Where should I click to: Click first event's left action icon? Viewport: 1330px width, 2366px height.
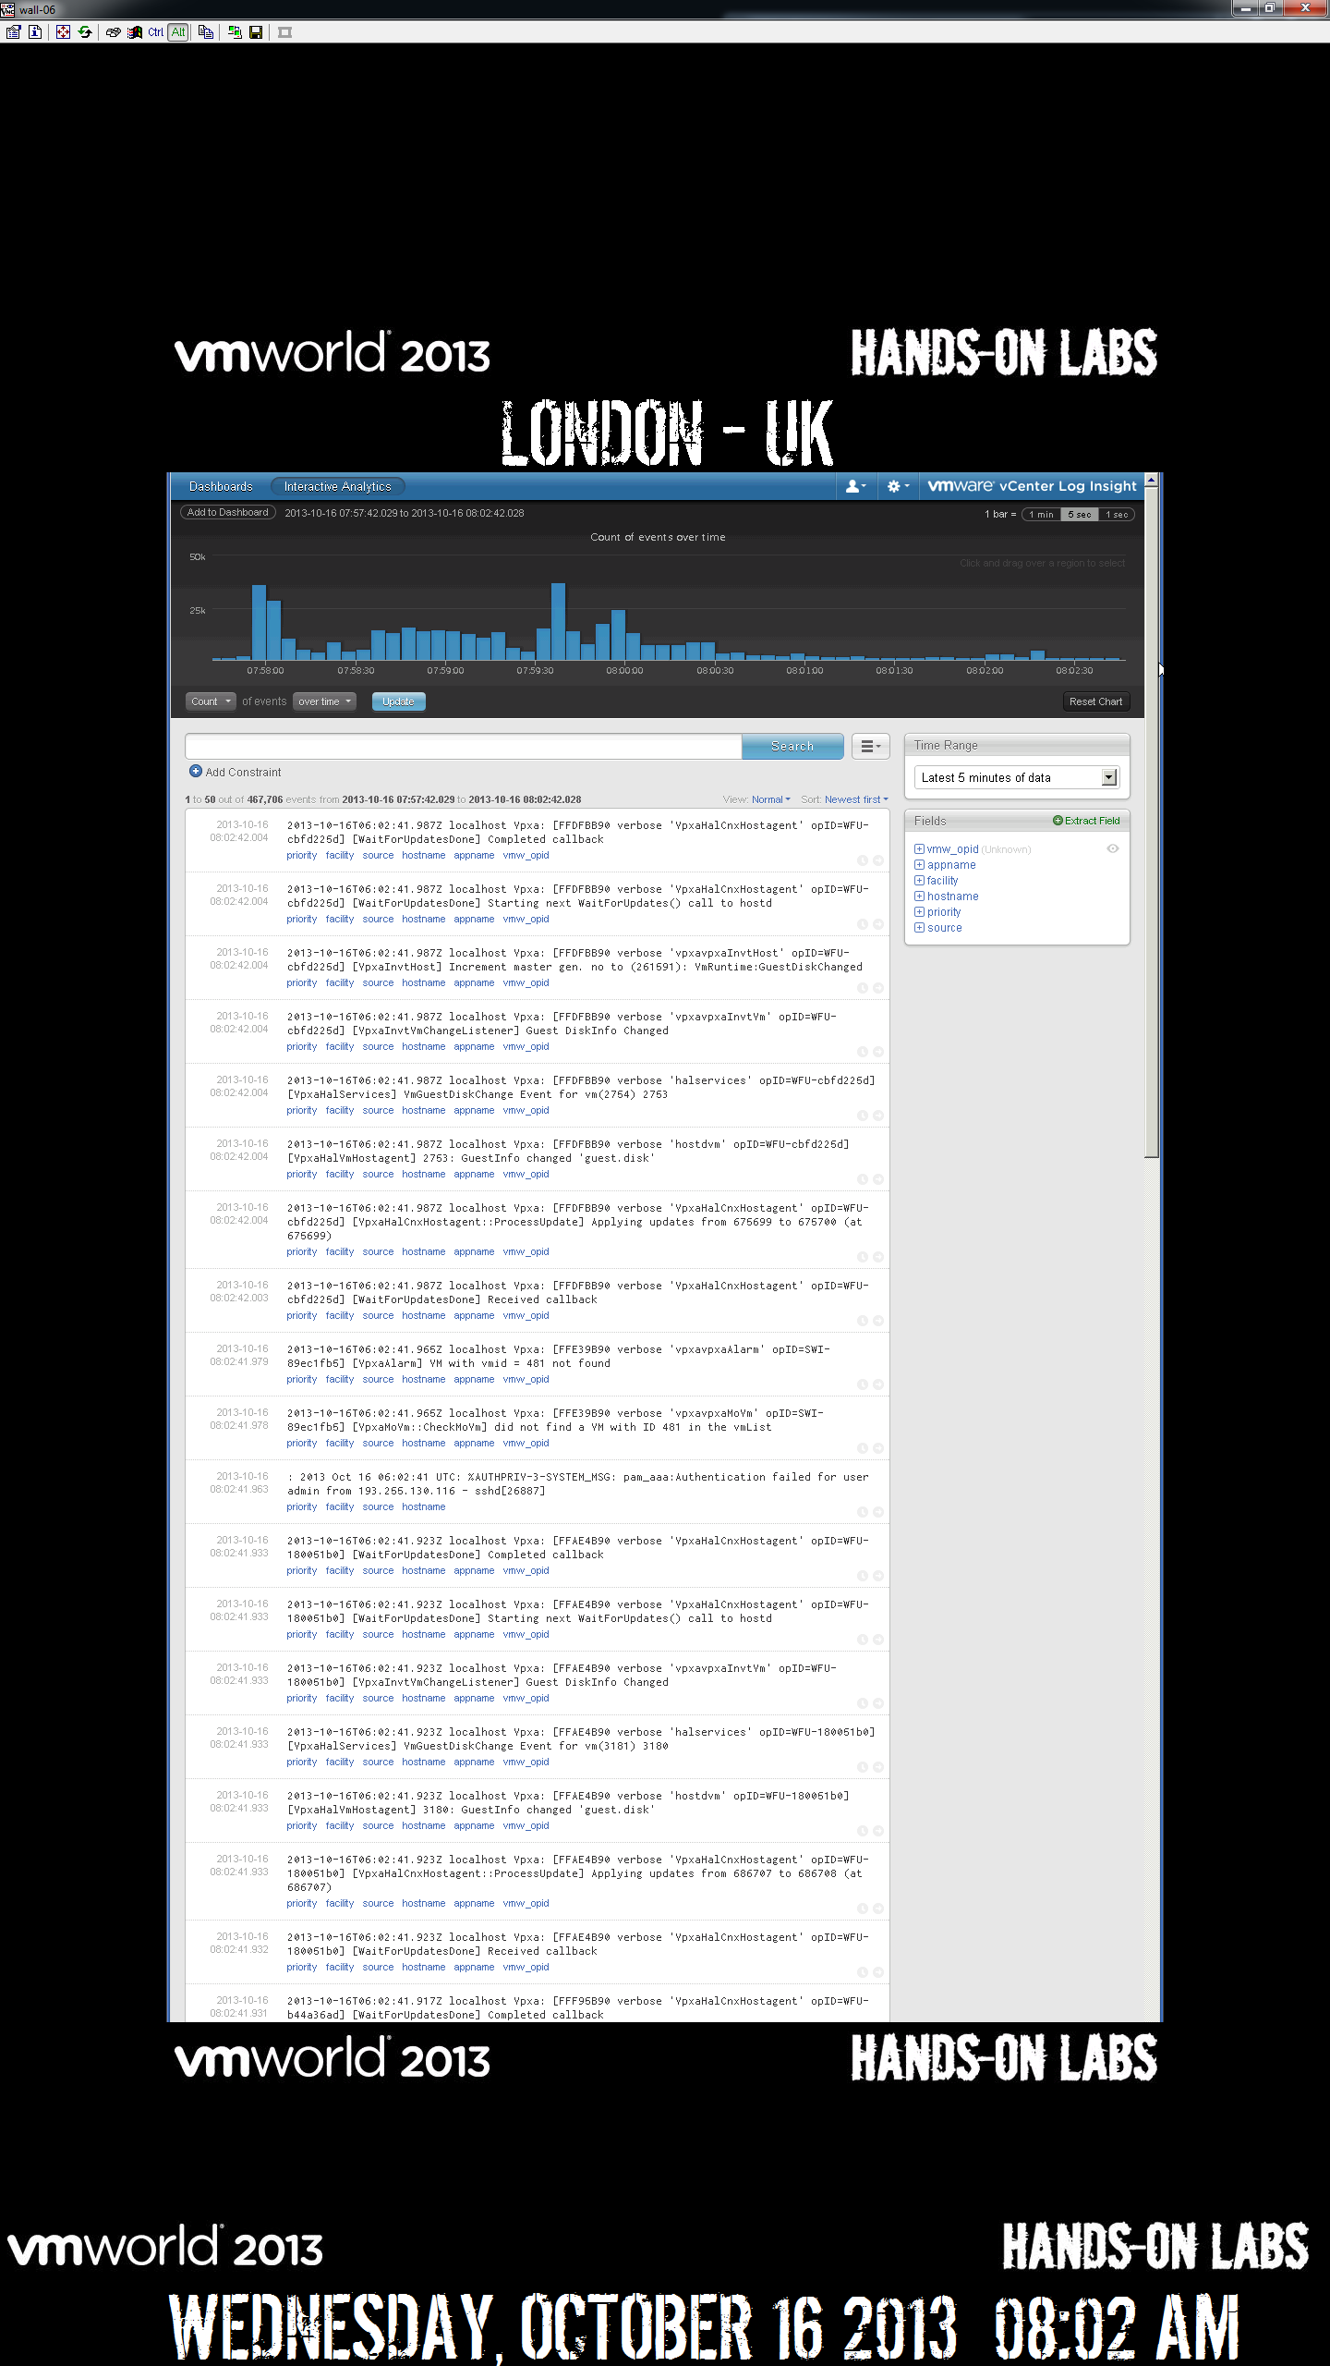(x=863, y=860)
